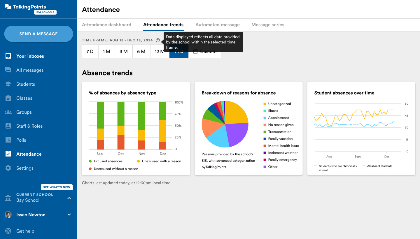Image resolution: width=420 pixels, height=239 pixels.
Task: Toggle the Excused absences legend item
Action: [x=106, y=161]
